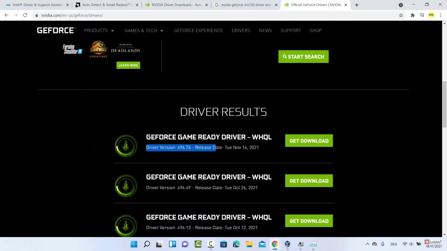Get download for driver version 496.13
The height and width of the screenshot is (251, 447).
coord(309,221)
